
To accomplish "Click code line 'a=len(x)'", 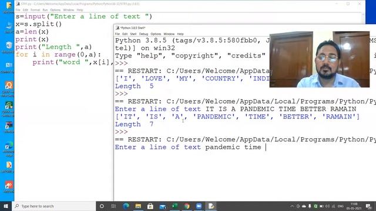I will coord(32,32).
